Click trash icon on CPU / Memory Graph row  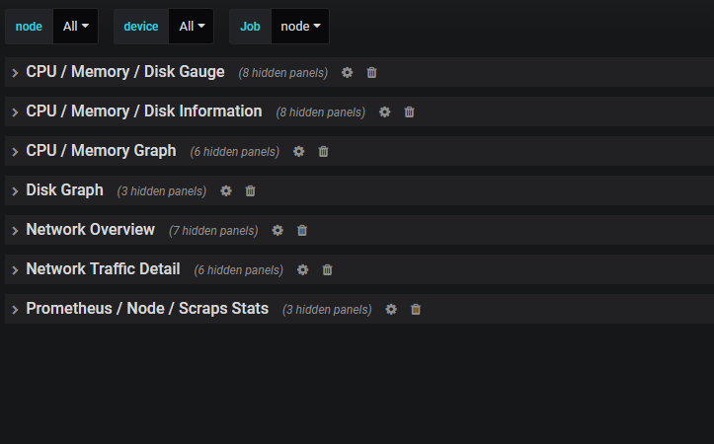323,151
